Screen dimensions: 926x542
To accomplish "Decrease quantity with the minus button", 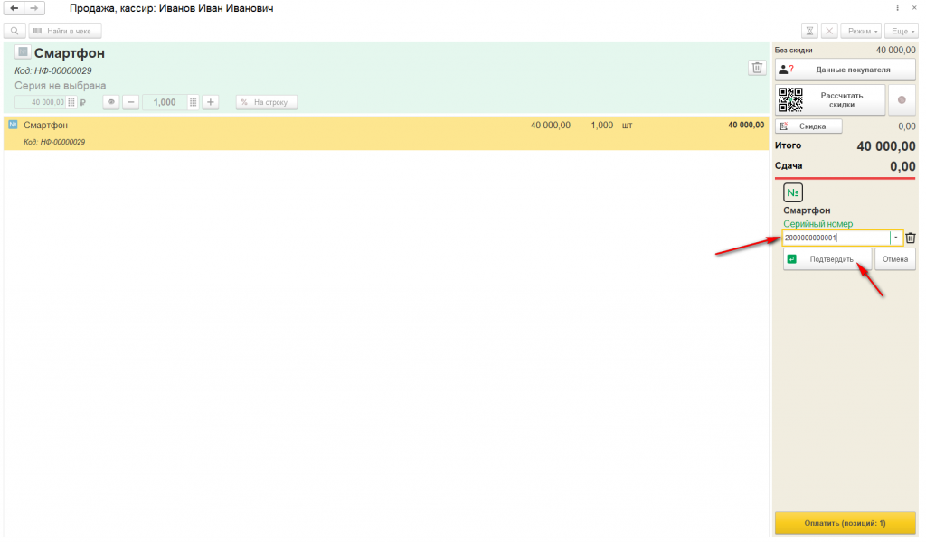I will [x=130, y=102].
